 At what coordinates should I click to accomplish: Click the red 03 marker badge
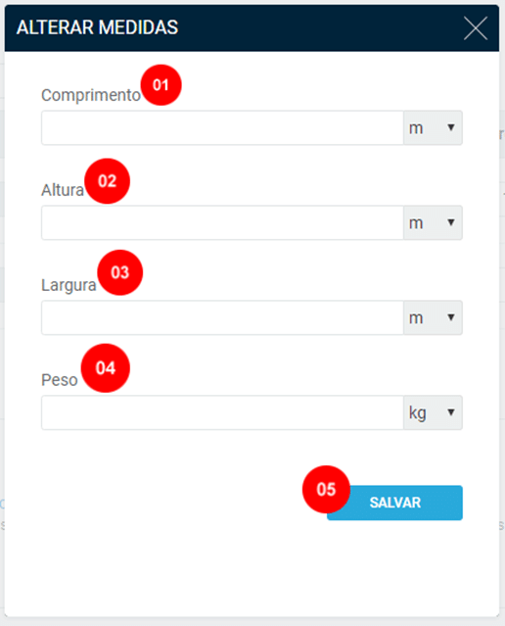point(120,272)
